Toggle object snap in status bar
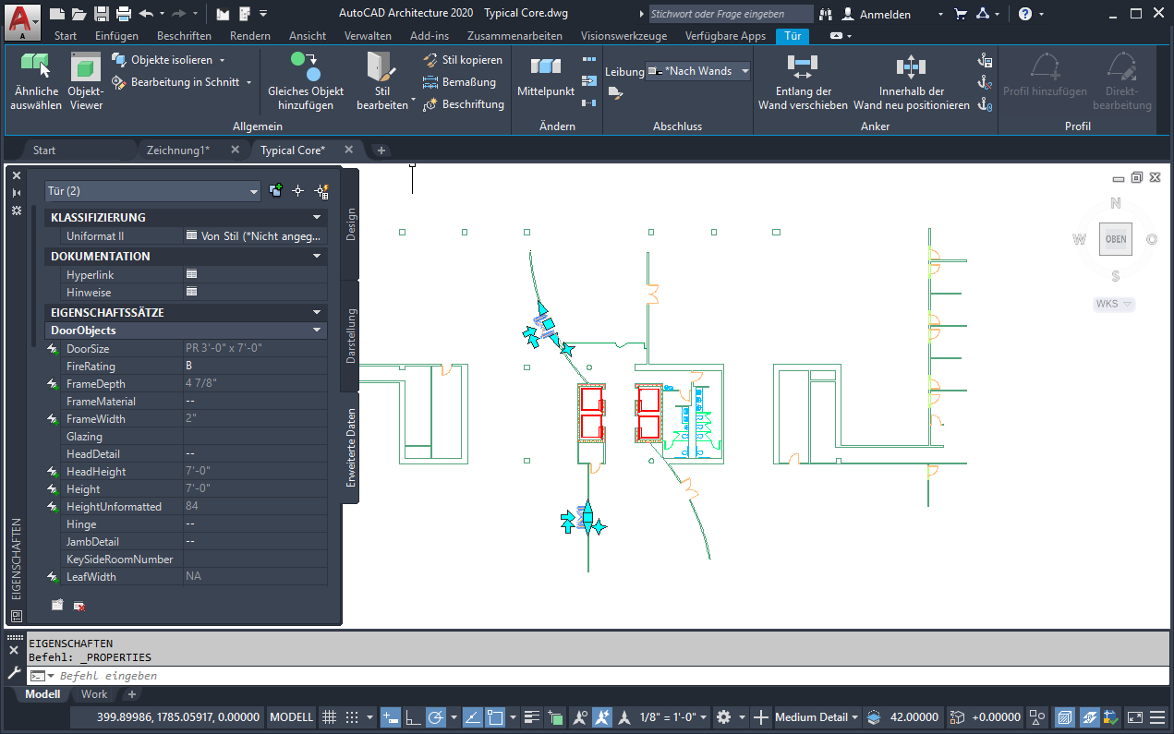Viewport: 1174px width, 734px height. (x=495, y=717)
